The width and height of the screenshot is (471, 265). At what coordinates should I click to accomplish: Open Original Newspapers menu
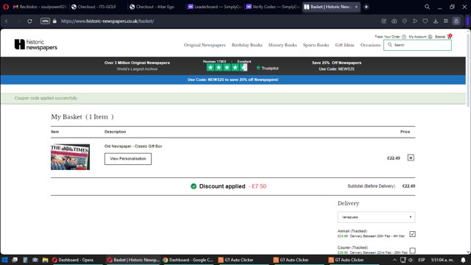click(205, 45)
